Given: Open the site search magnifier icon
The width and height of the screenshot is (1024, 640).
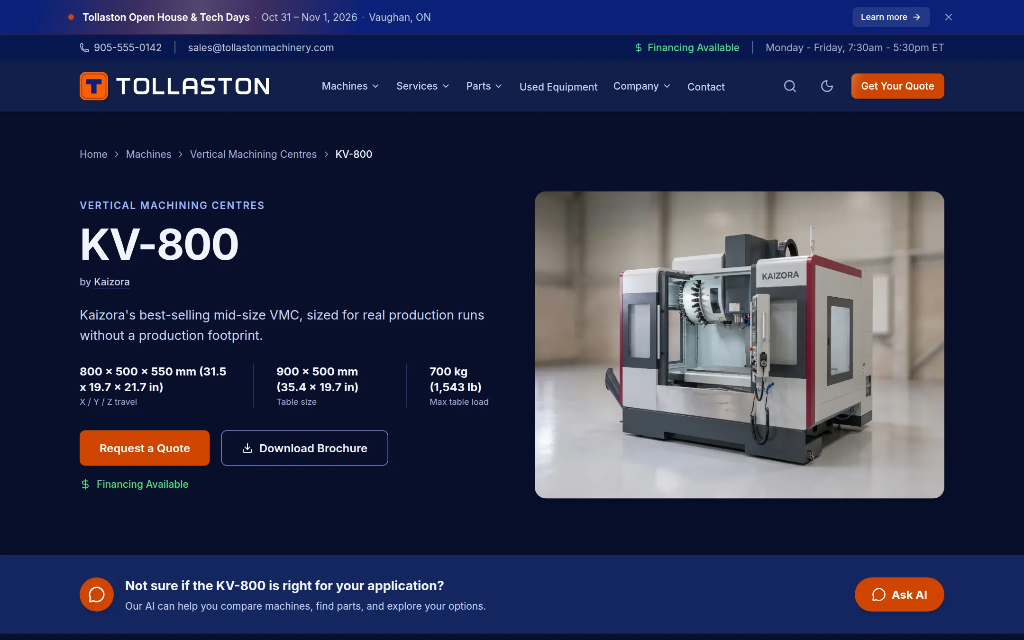Looking at the screenshot, I should click(790, 86).
